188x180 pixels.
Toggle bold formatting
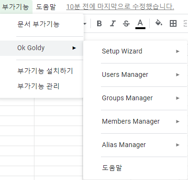99,23
